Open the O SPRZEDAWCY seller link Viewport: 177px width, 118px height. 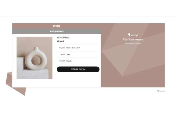pos(130,43)
